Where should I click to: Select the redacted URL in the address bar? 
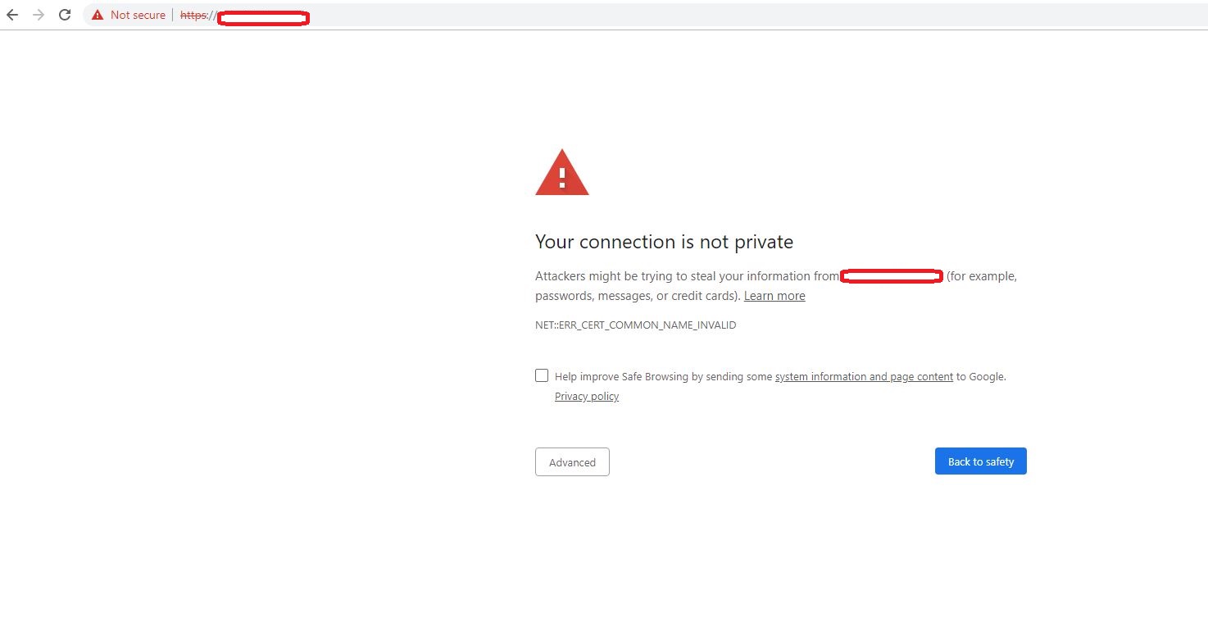click(x=263, y=18)
